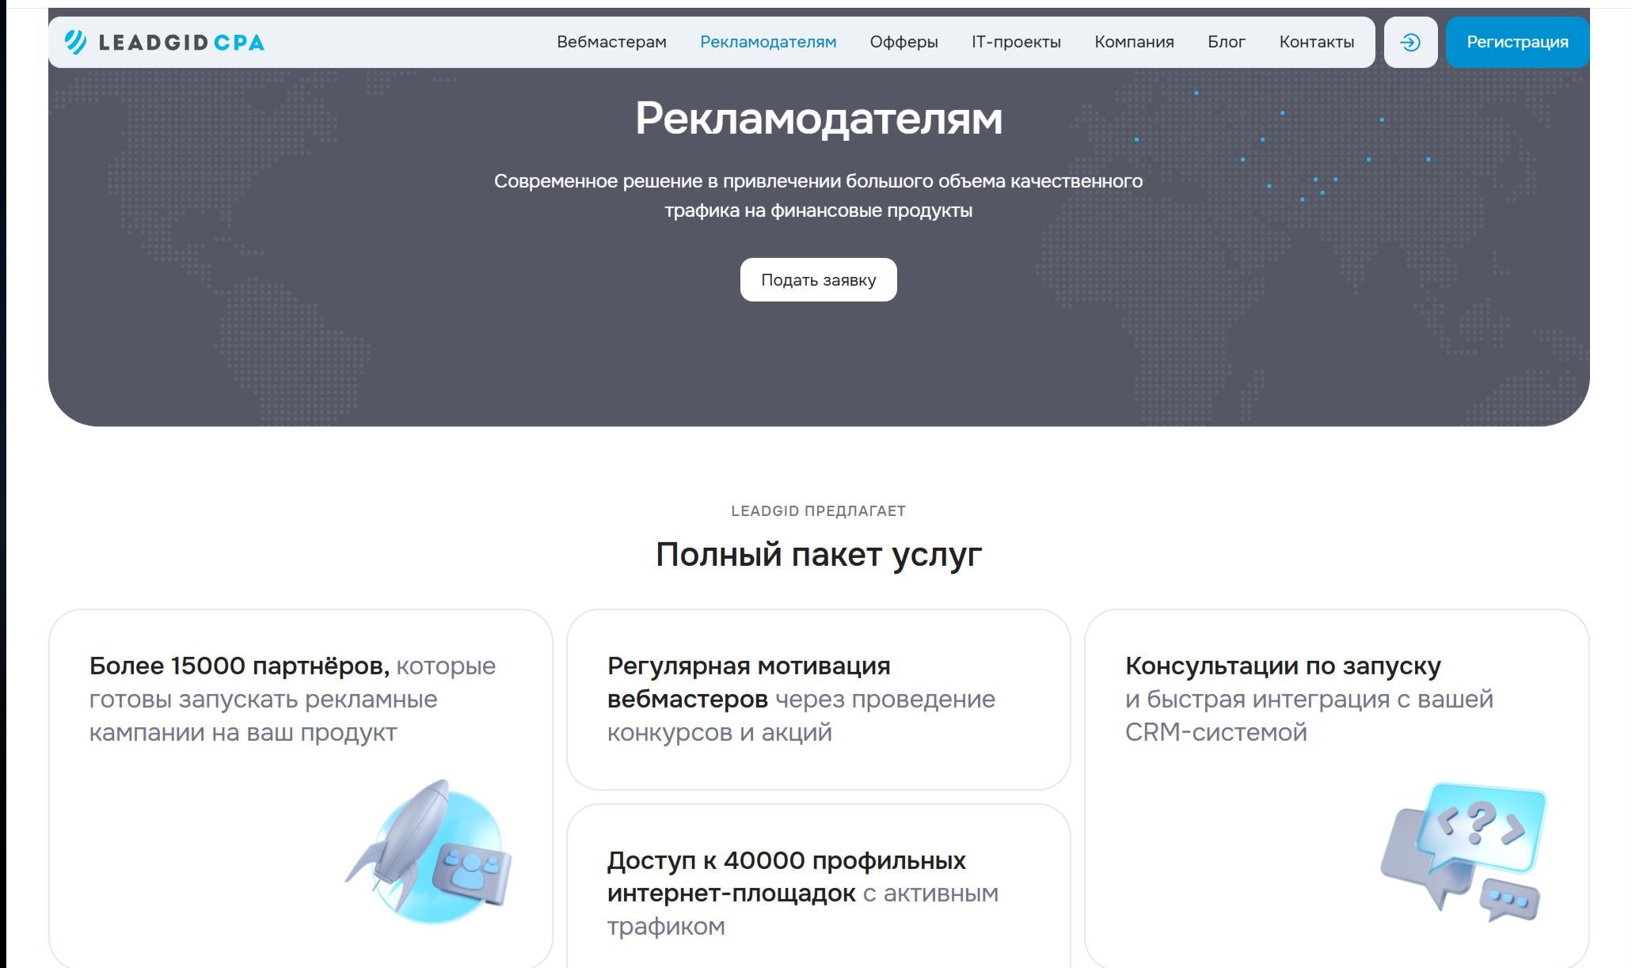This screenshot has width=1632, height=968.
Task: Open the Контакты page
Action: (x=1316, y=42)
